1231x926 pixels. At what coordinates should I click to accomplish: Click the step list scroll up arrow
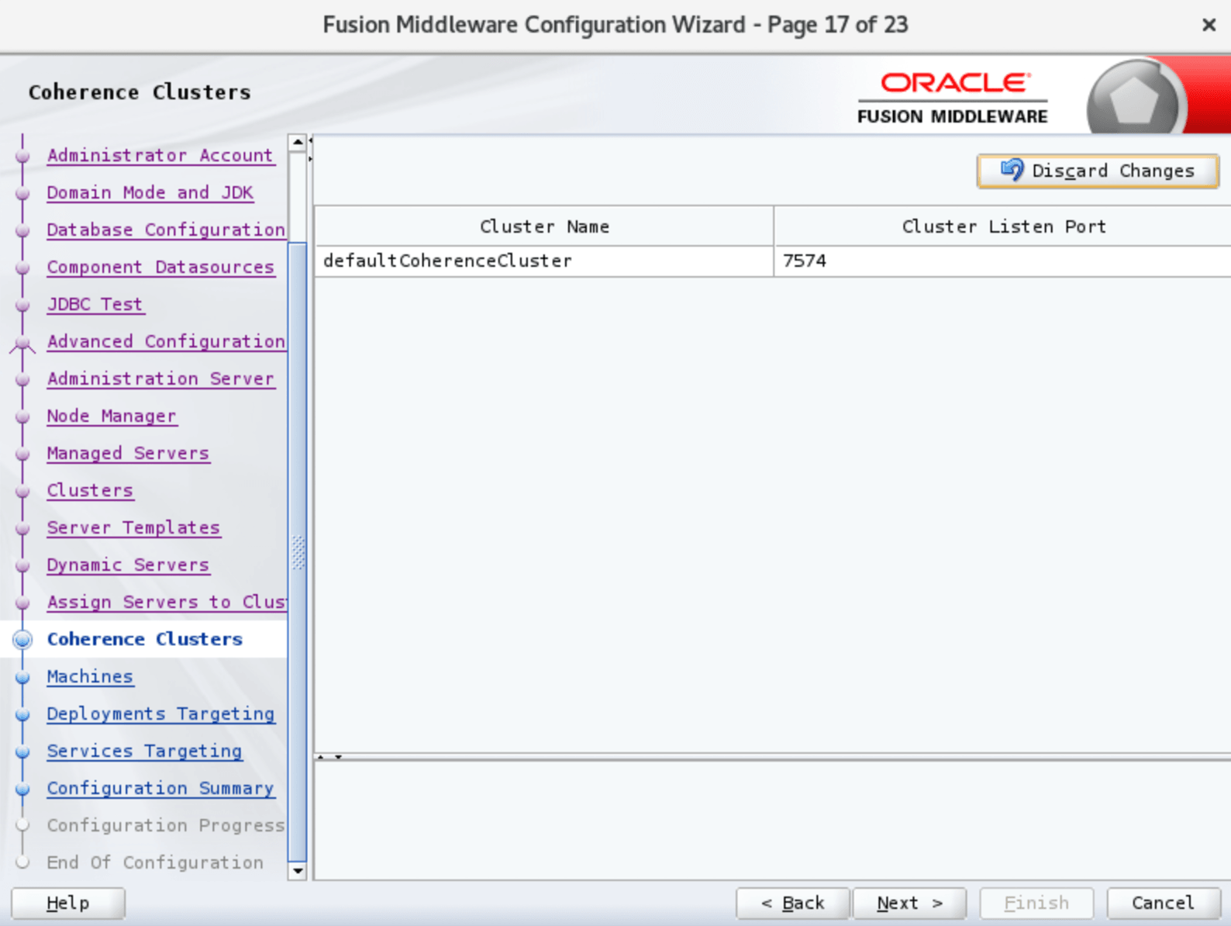click(x=298, y=143)
